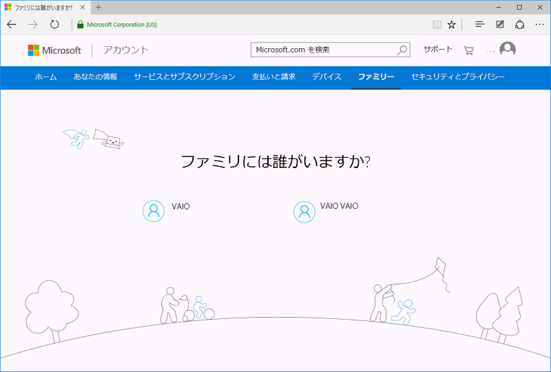This screenshot has height=372, width=551.
Task: Select the ファミリには誰がいますか? browser tab
Action: [x=44, y=8]
